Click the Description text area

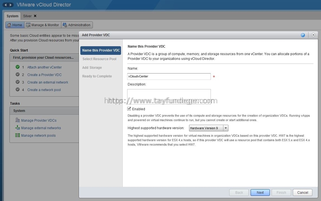pos(169,97)
